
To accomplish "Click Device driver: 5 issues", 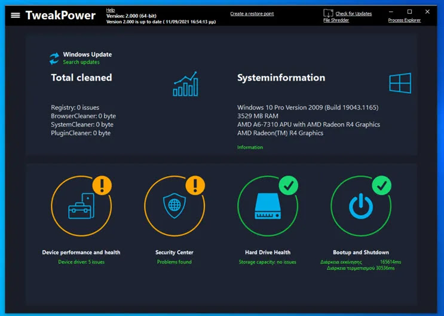I will point(81,262).
